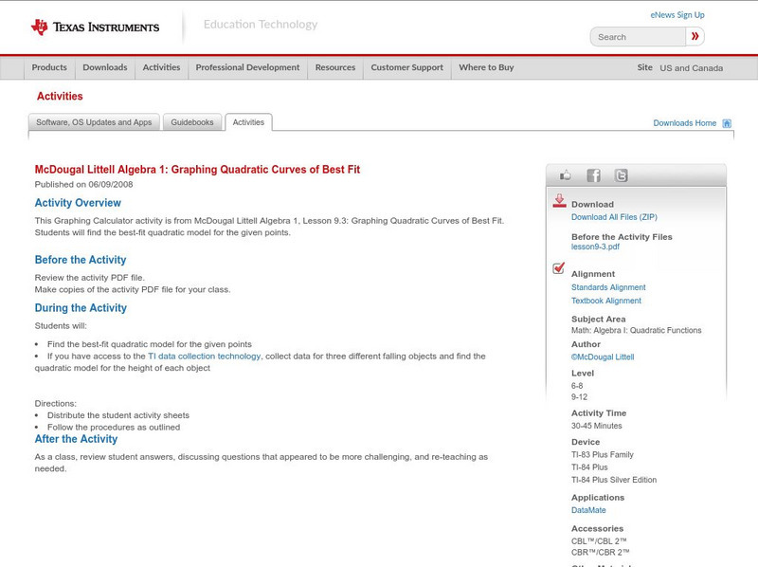This screenshot has width=758, height=567.
Task: Click the thumbs-up like icon
Action: (566, 175)
